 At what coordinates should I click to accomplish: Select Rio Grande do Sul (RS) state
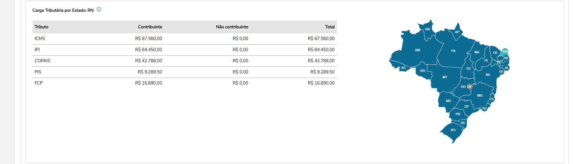click(x=453, y=130)
